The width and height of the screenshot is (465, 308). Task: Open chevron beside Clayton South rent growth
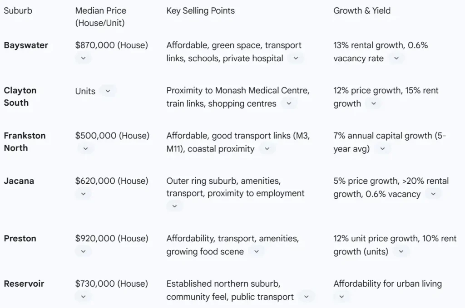coord(373,103)
